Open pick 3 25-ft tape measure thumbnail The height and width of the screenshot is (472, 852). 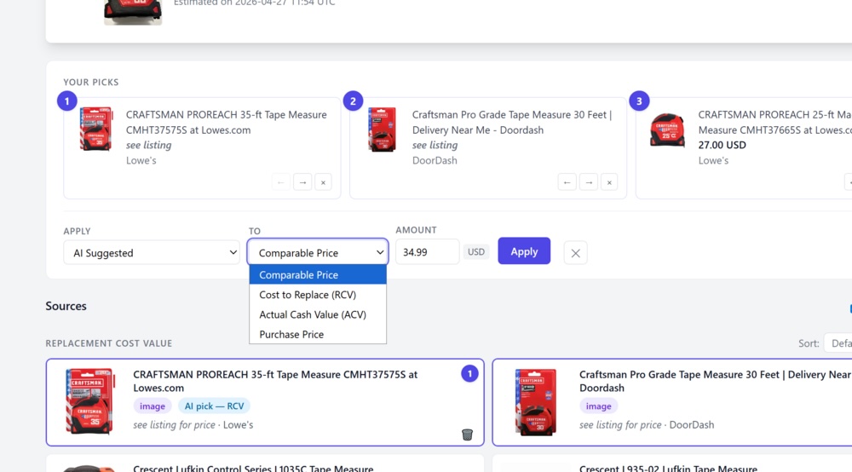pos(667,130)
